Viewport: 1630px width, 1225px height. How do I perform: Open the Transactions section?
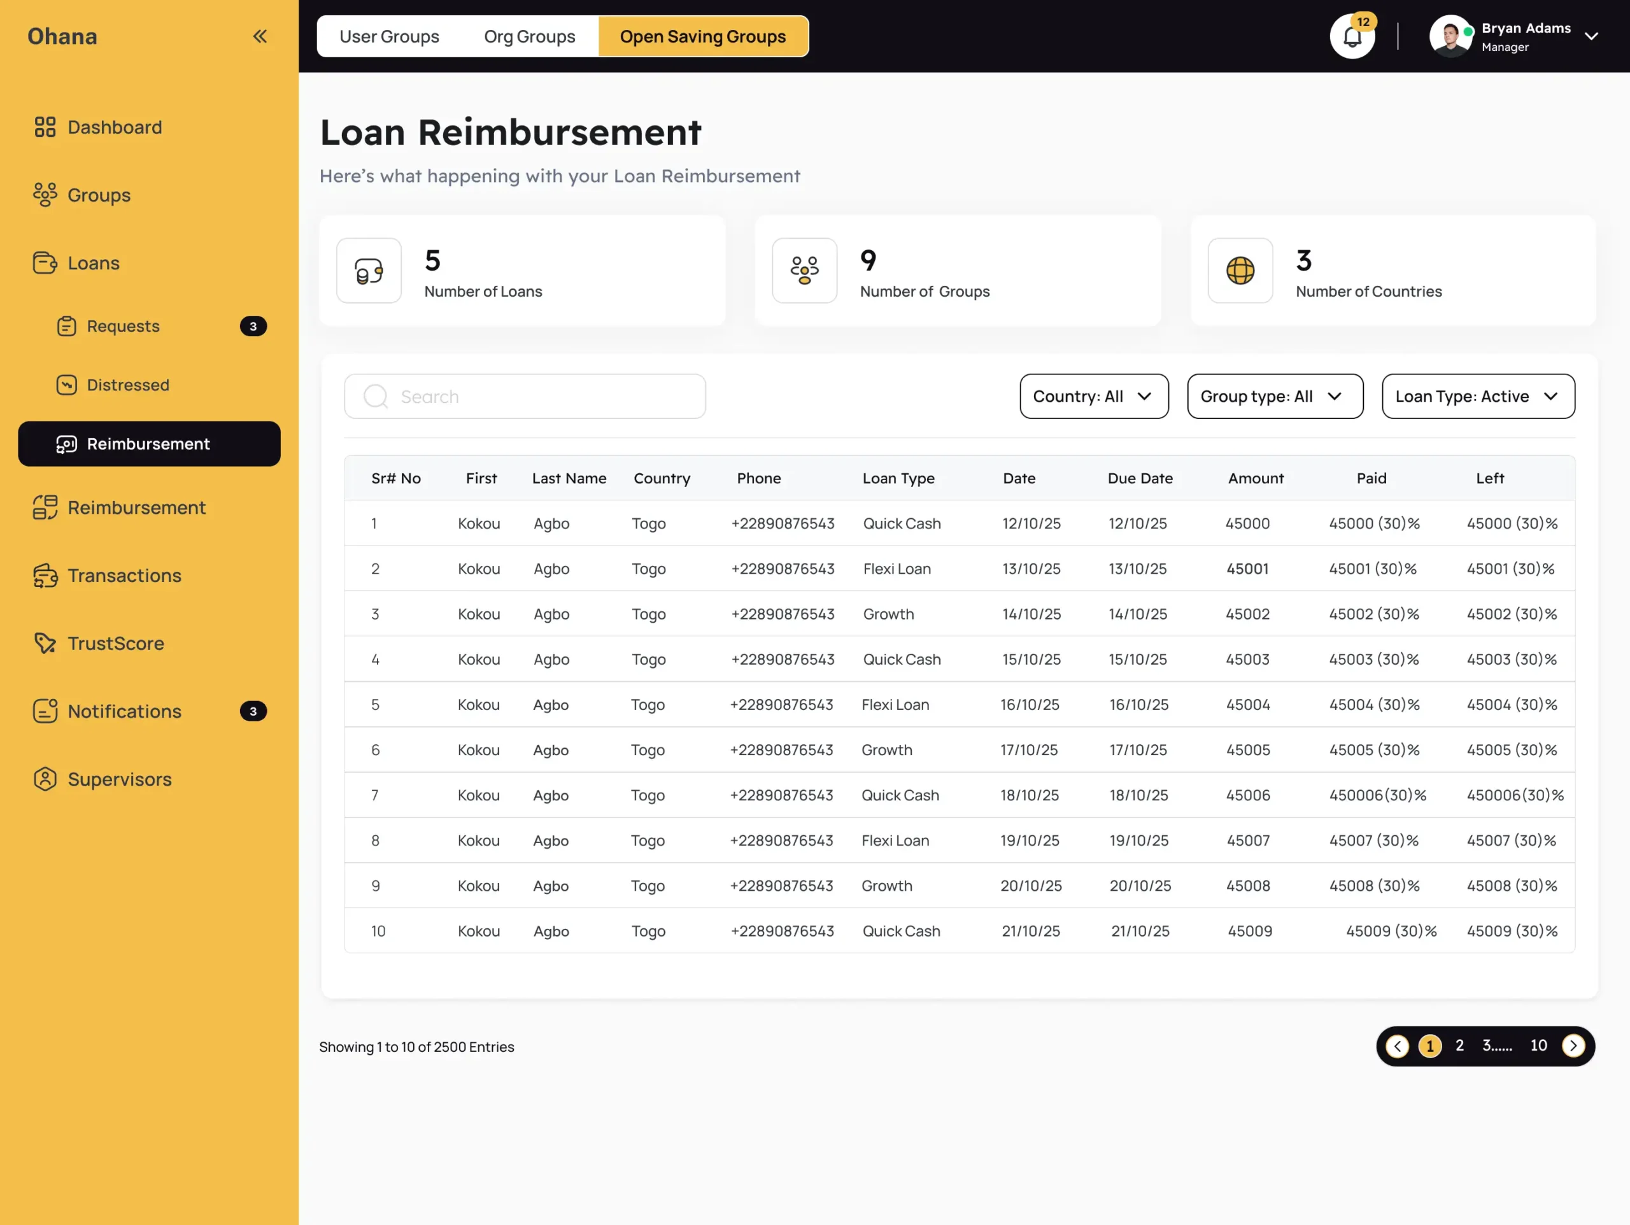(x=124, y=575)
